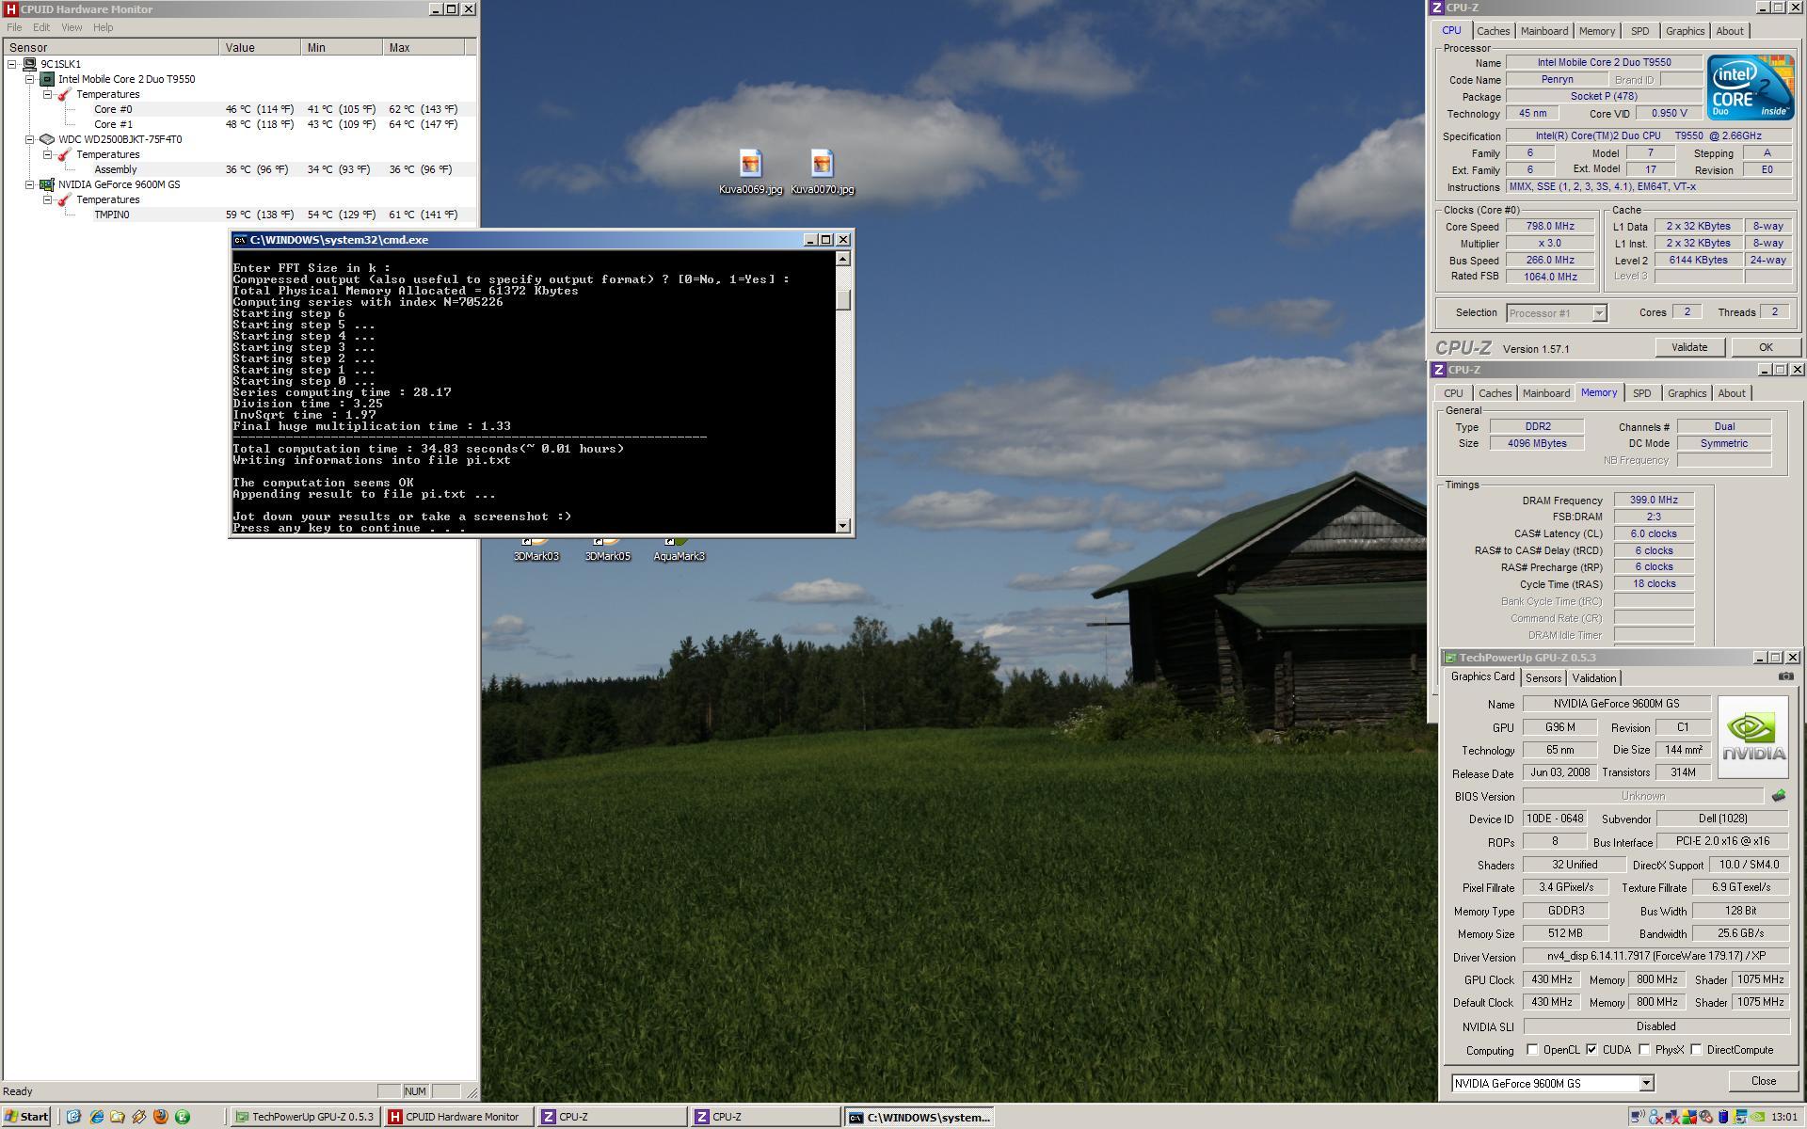Open Mainboard tab in top CPU-Z window

tap(1544, 31)
